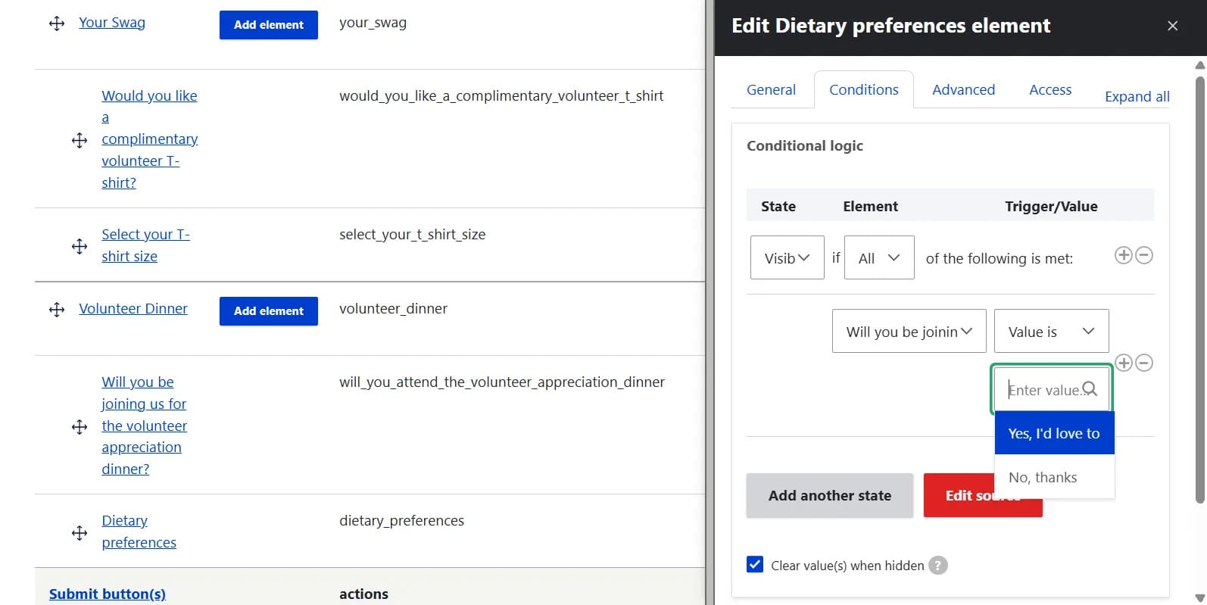Add a condition with the plus beside Value is
The width and height of the screenshot is (1207, 605).
(1124, 363)
